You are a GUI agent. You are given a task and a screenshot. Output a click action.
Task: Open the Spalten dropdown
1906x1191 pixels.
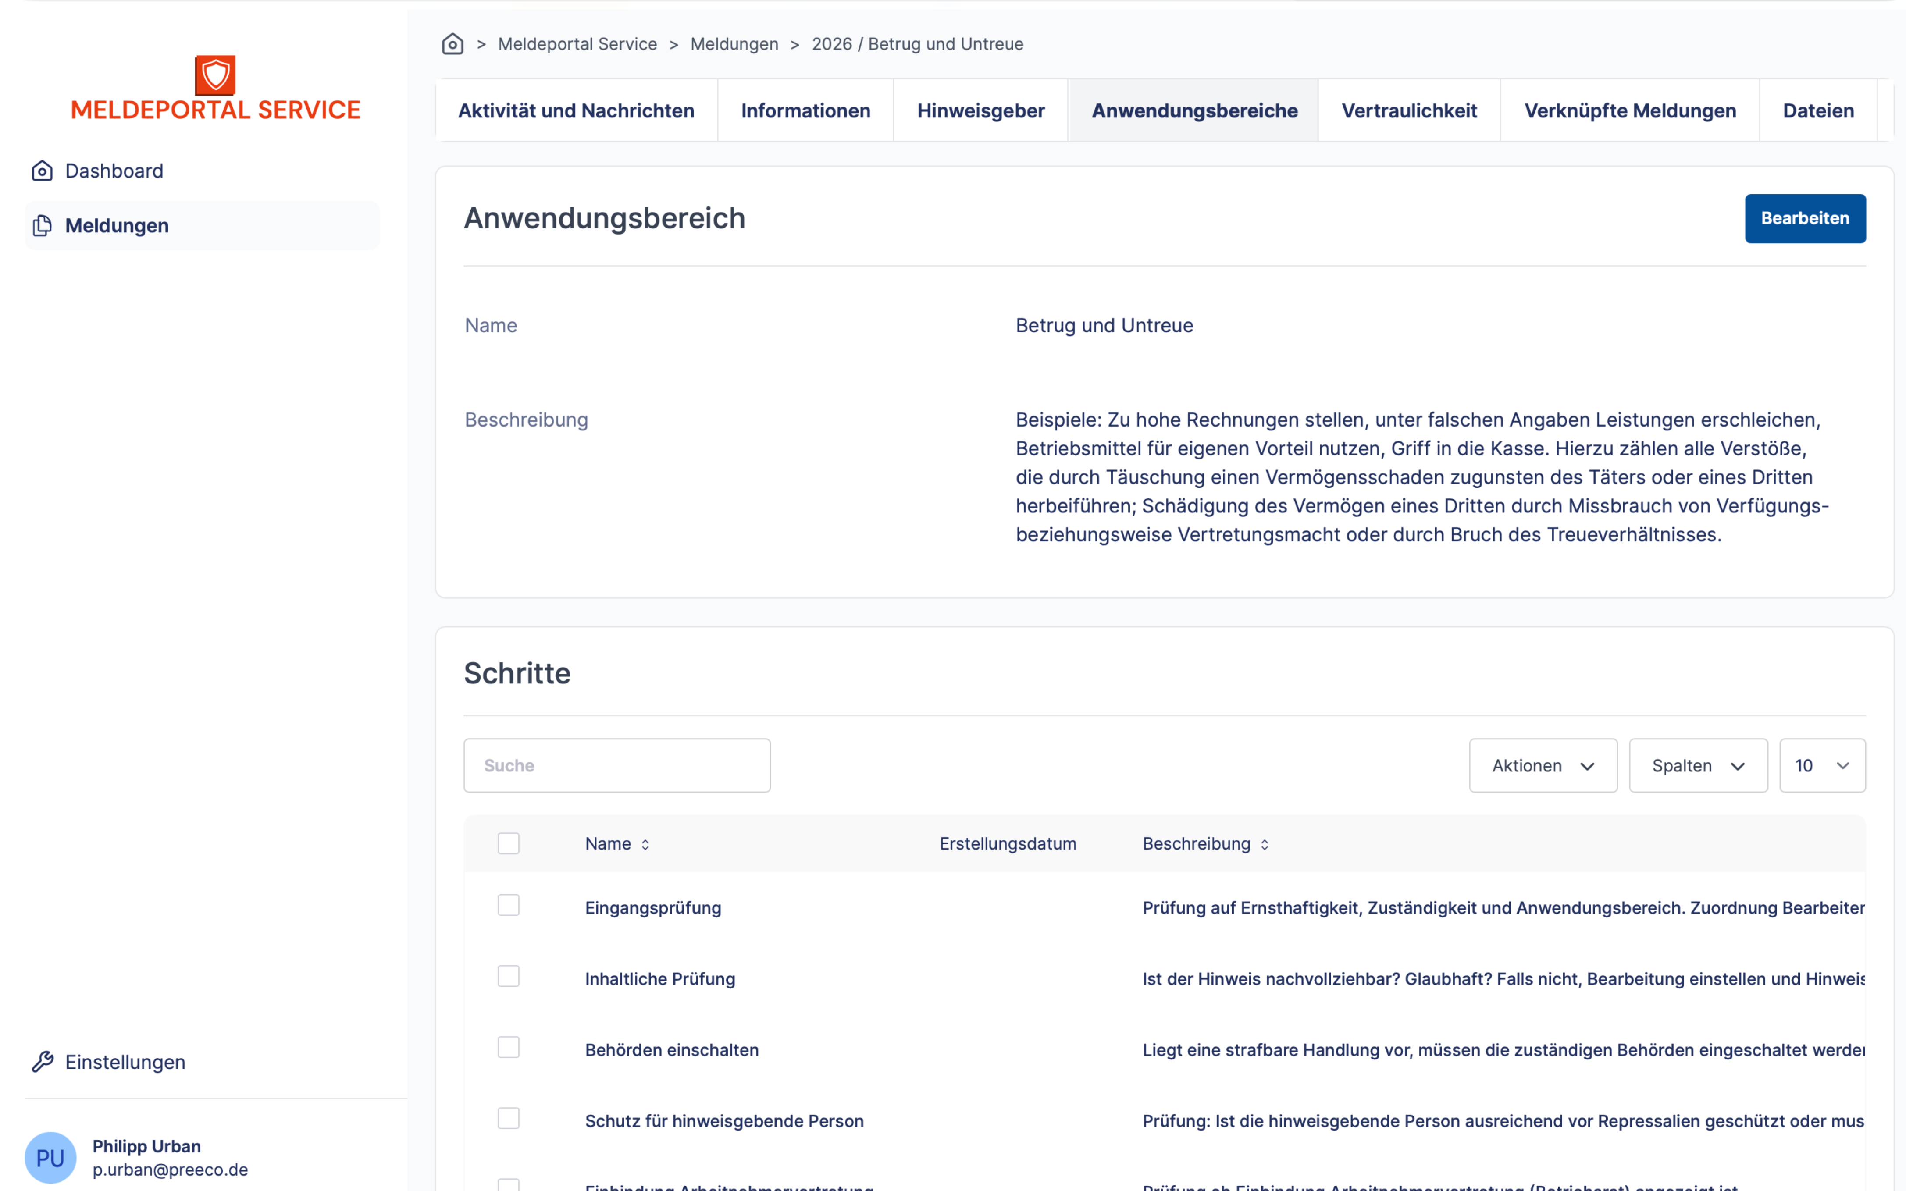(1697, 766)
